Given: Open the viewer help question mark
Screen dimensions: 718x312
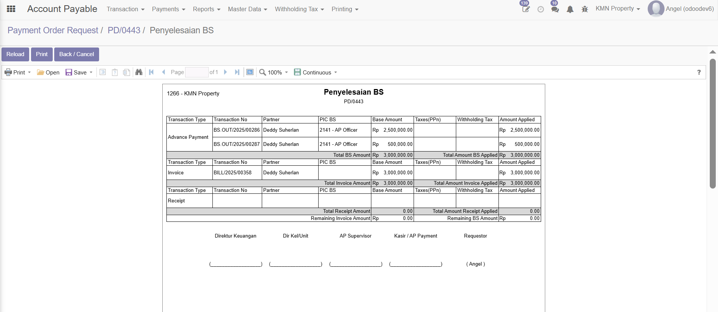Looking at the screenshot, I should coord(699,72).
